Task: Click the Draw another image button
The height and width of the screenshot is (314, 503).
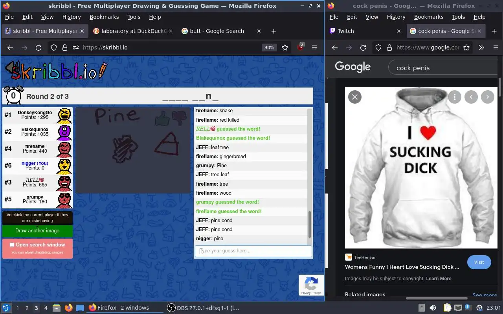Action: [x=37, y=231]
